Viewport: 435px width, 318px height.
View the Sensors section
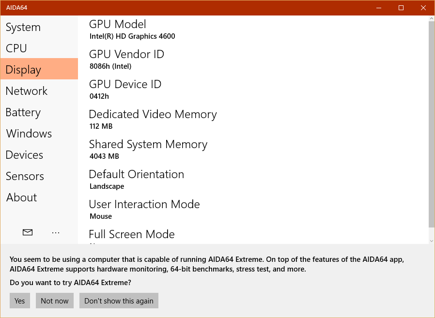pos(25,176)
